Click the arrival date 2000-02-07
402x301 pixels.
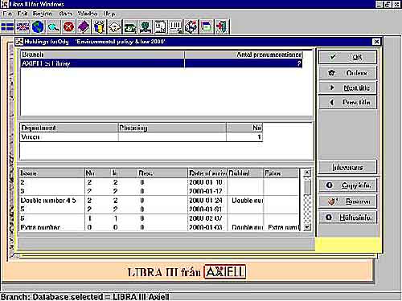pos(206,218)
